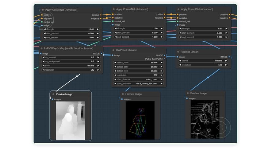Click title dot of the pose skeleton Preview Image node

click(123, 94)
